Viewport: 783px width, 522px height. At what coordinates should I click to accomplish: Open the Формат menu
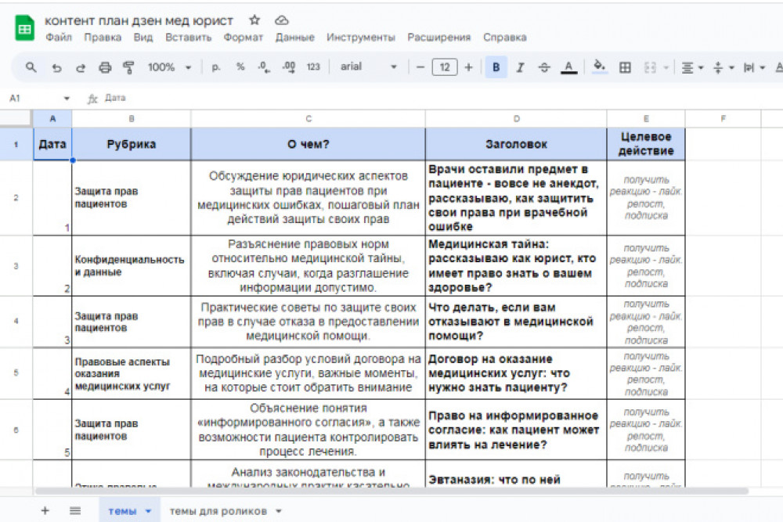(x=244, y=38)
